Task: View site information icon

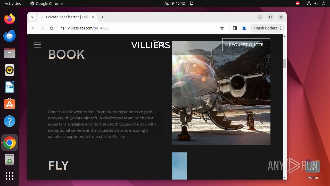Action: coord(63,28)
